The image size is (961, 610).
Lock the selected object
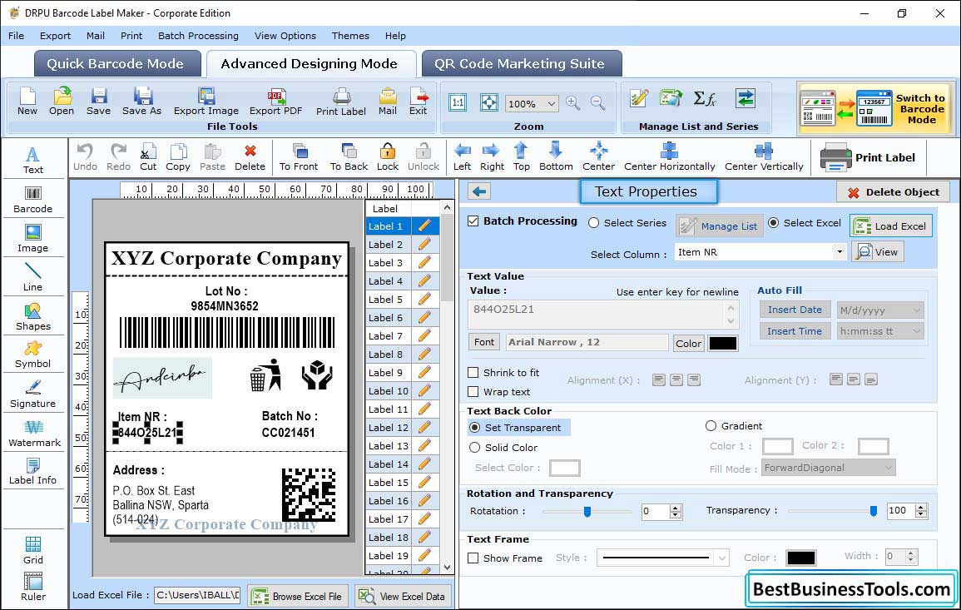[x=388, y=157]
